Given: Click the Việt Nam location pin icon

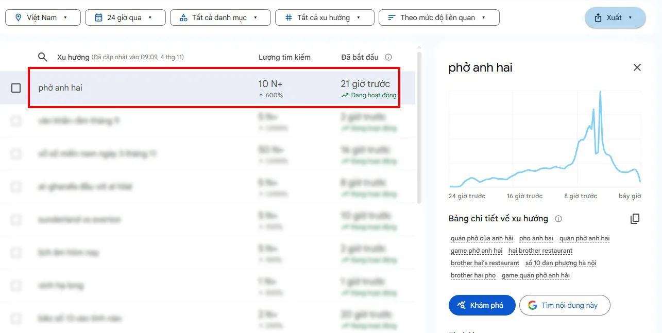Looking at the screenshot, I should [19, 17].
